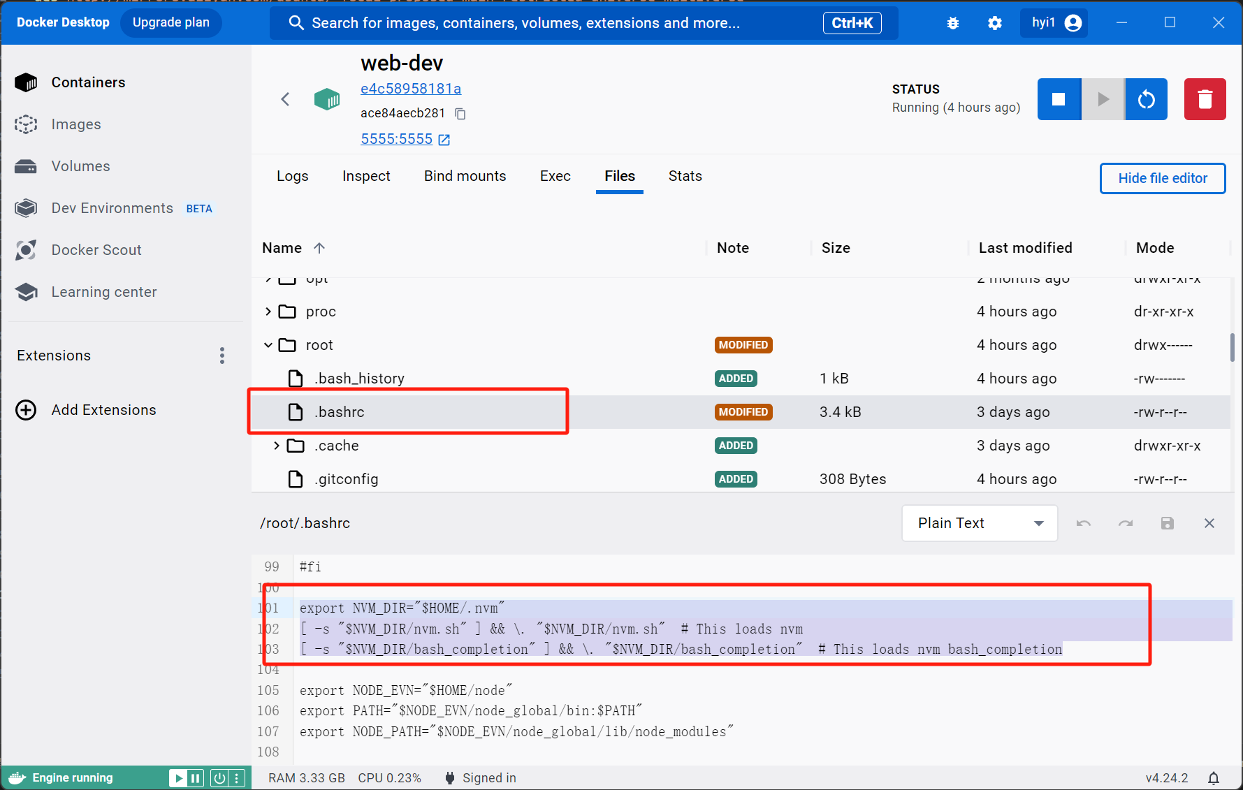Sort by Name arrow toggle
The image size is (1243, 790).
(x=319, y=248)
